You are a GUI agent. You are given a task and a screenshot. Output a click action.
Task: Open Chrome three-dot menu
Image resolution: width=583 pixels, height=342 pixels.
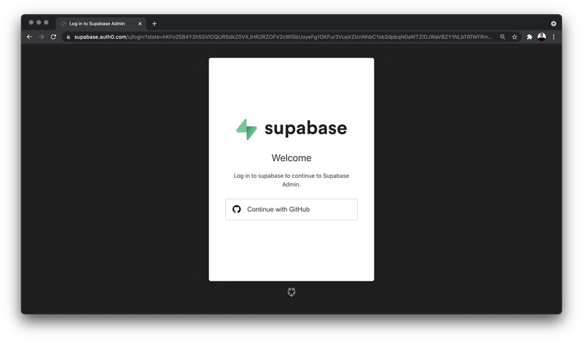tap(554, 37)
